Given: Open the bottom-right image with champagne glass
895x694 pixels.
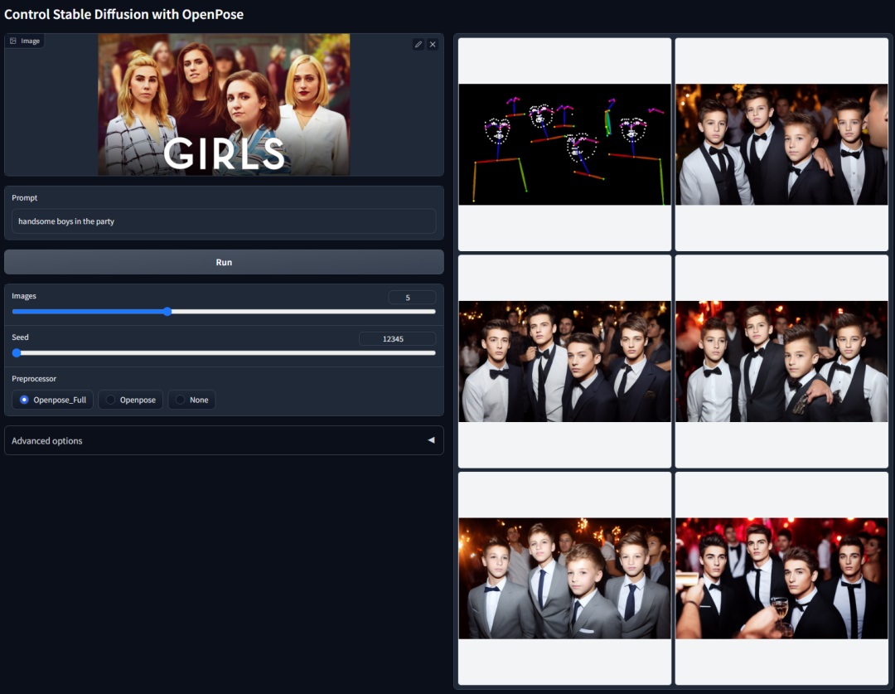Looking at the screenshot, I should point(781,578).
